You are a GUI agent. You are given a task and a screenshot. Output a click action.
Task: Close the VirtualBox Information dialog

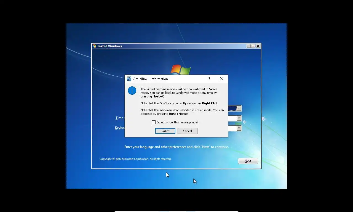point(222,79)
